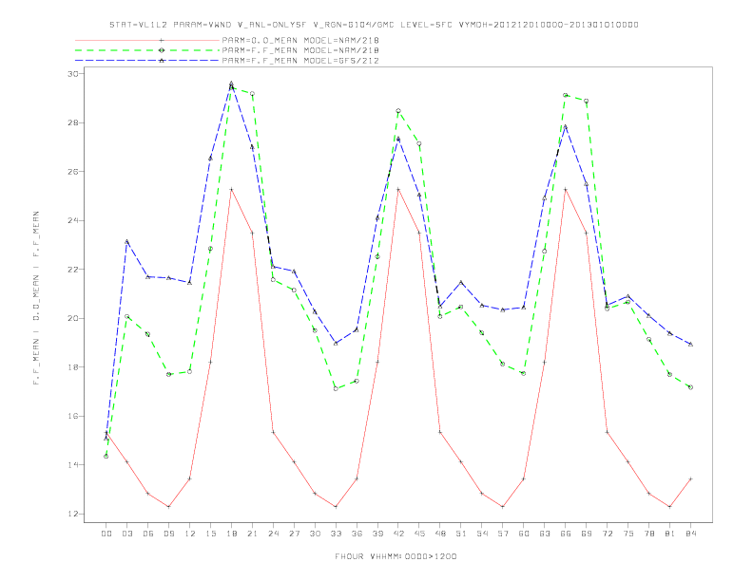Click the x-axis forecast hour label 78
This screenshot has height=581, width=753.
(649, 534)
